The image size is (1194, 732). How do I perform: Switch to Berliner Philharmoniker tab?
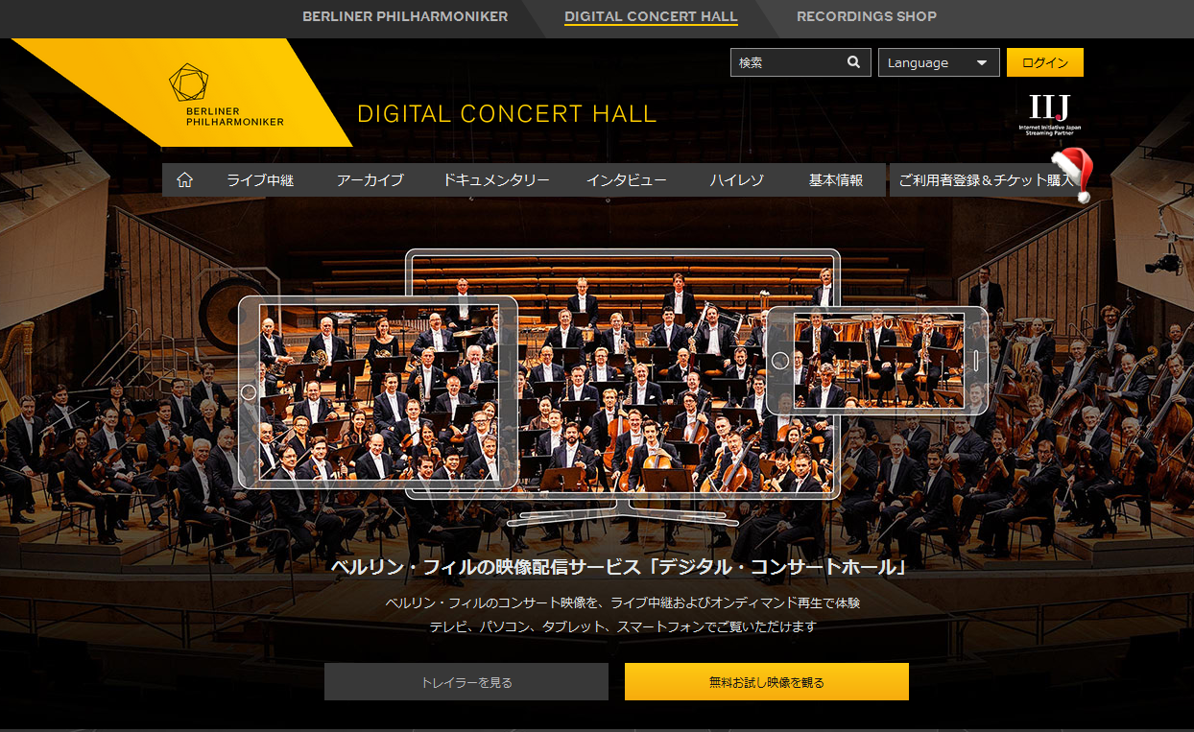coord(405,16)
